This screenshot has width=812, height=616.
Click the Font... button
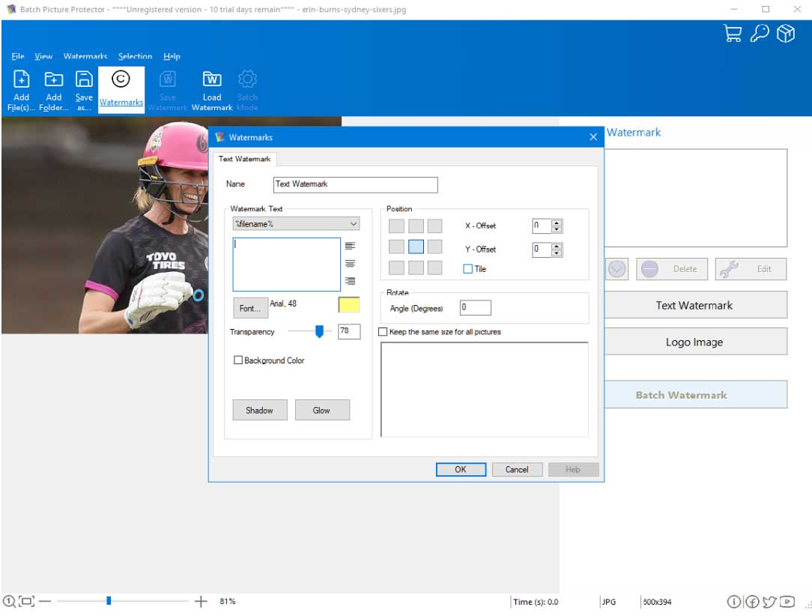tap(249, 308)
